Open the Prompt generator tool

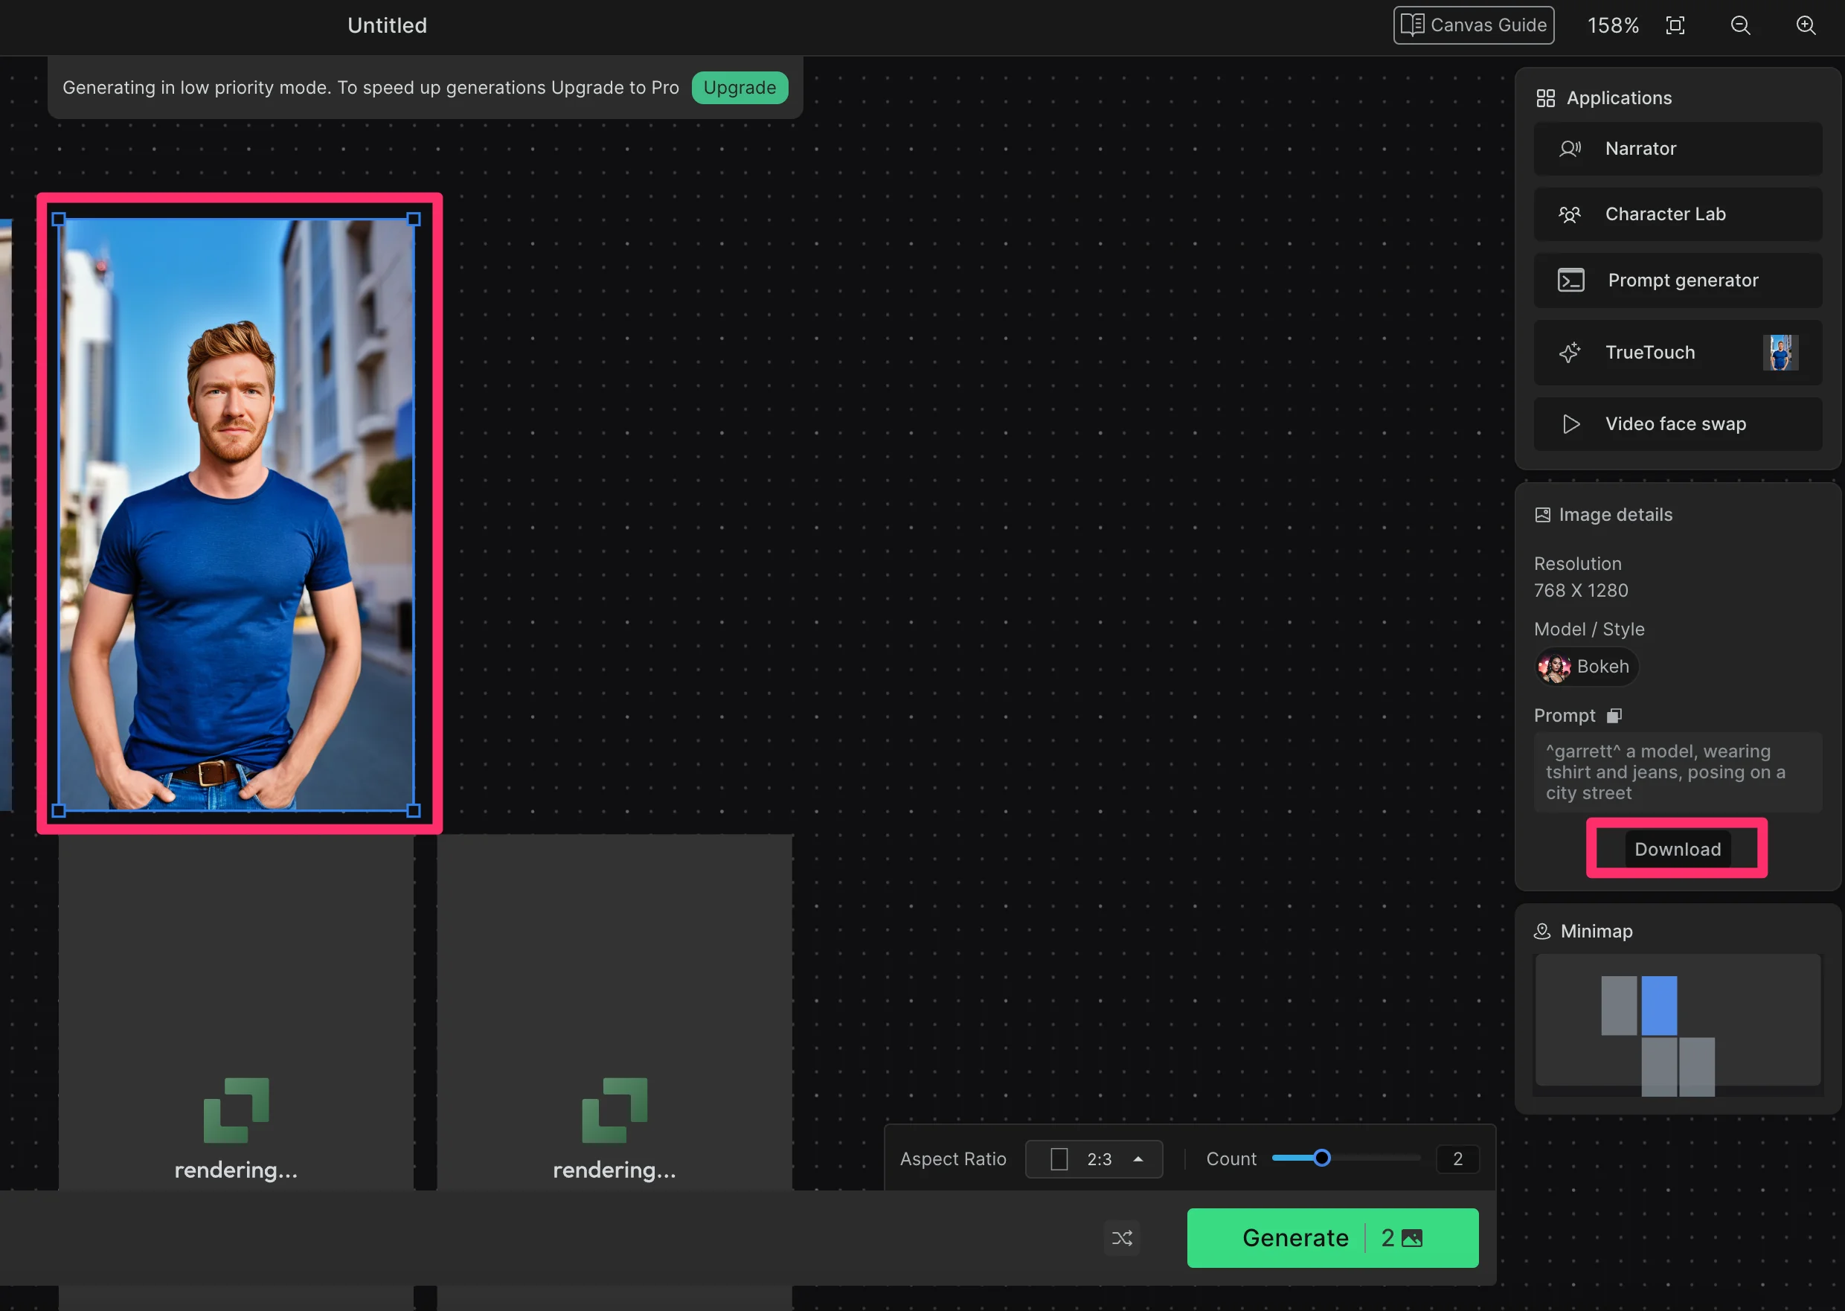pyautogui.click(x=1677, y=280)
